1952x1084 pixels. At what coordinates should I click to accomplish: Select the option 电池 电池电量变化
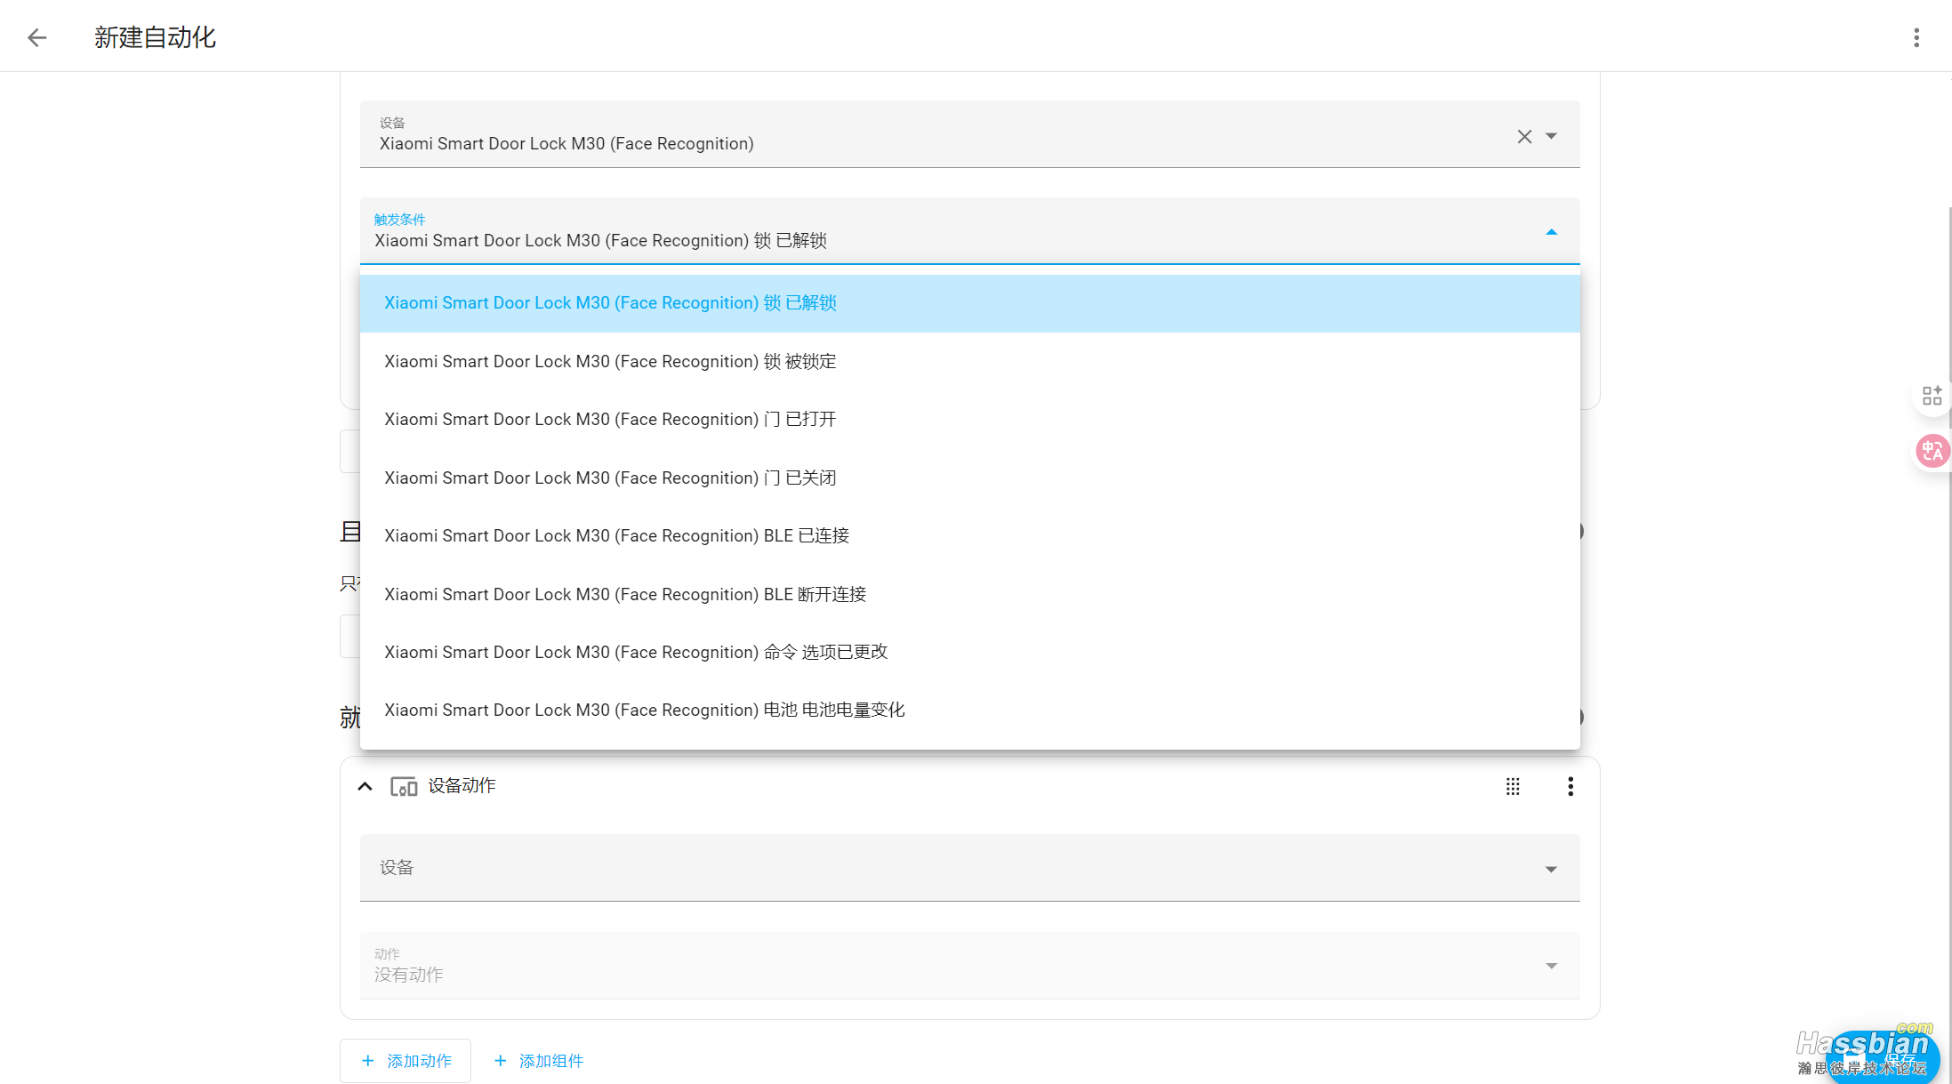click(970, 710)
